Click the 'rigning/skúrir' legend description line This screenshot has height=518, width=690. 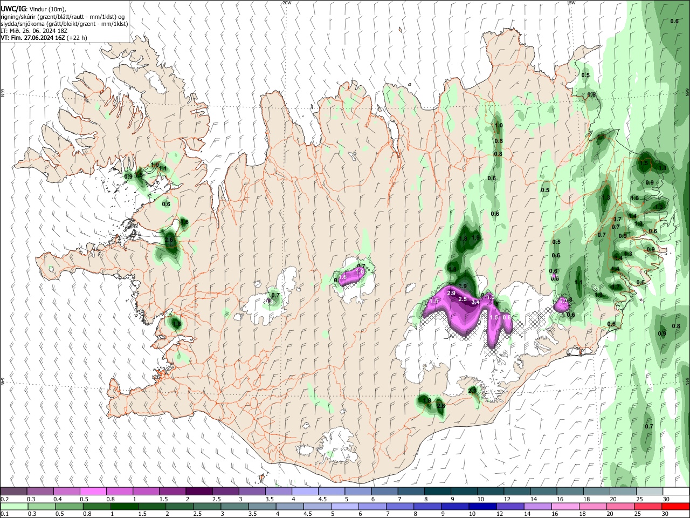(x=63, y=16)
